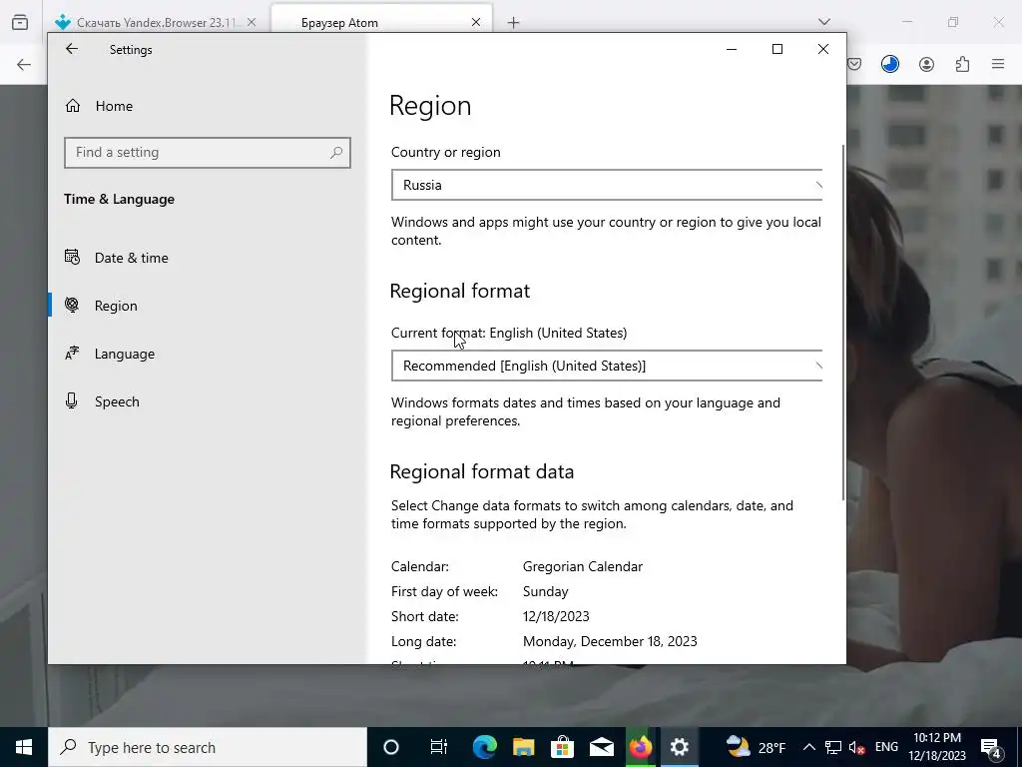This screenshot has height=767, width=1022.
Task: Click the Region globe icon
Action: (x=72, y=305)
